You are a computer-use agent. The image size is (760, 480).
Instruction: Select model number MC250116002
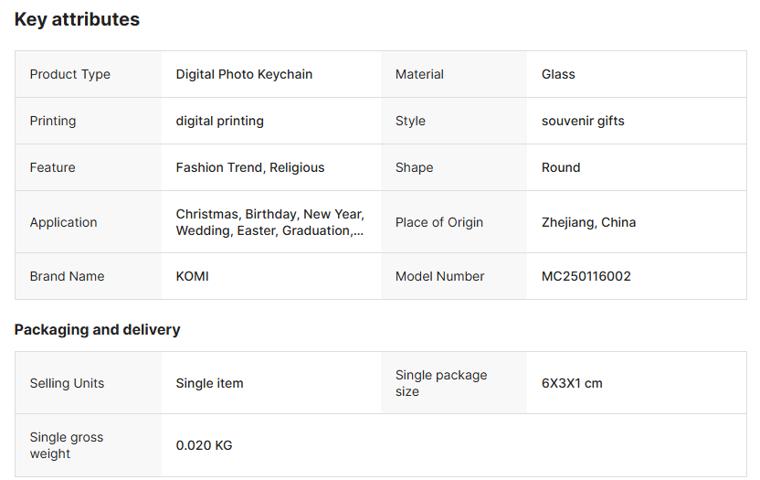coord(586,276)
